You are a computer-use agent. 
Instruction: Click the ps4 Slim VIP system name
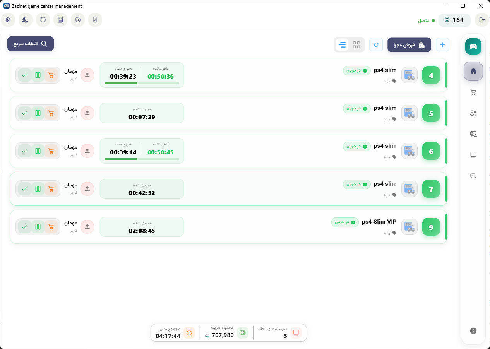379,222
